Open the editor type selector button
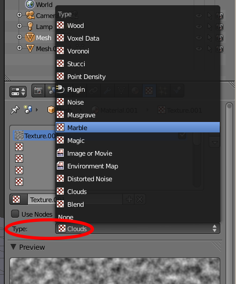This screenshot has height=284, width=236. coord(18,92)
